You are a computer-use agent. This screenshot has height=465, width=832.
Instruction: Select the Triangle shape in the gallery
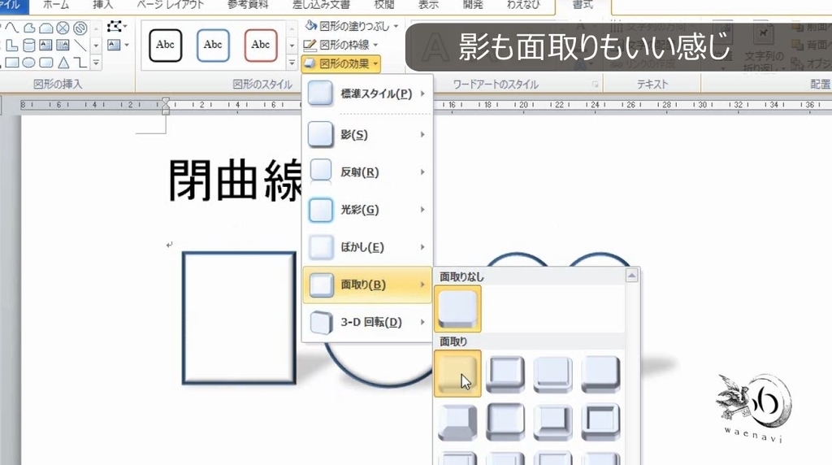(x=63, y=63)
